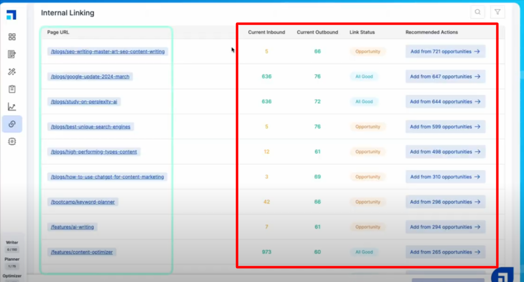
Task: Open the clipboard planner icon
Action: (12, 89)
